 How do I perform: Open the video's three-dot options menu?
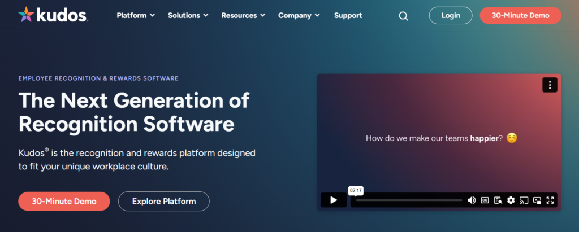coord(550,85)
